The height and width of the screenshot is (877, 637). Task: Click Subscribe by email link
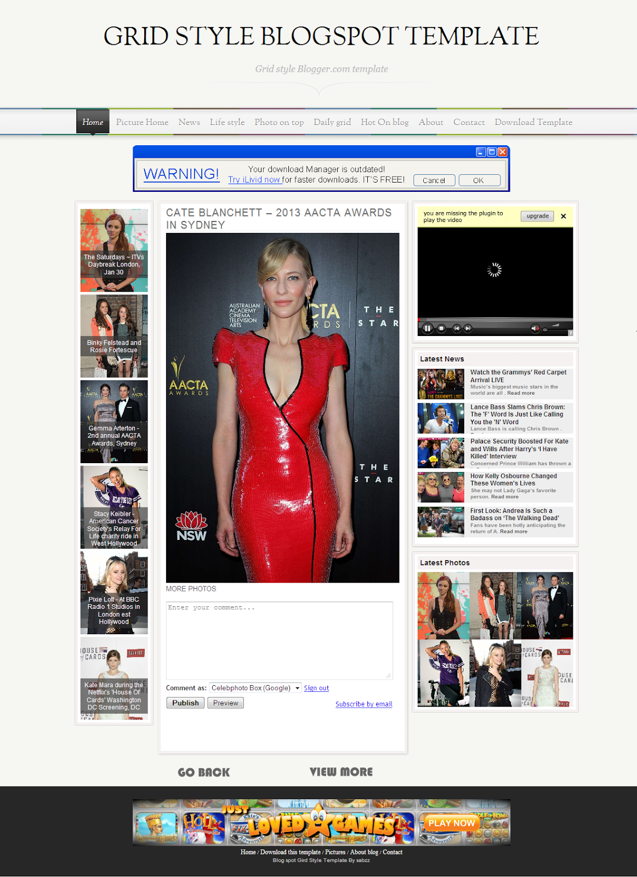tap(364, 704)
